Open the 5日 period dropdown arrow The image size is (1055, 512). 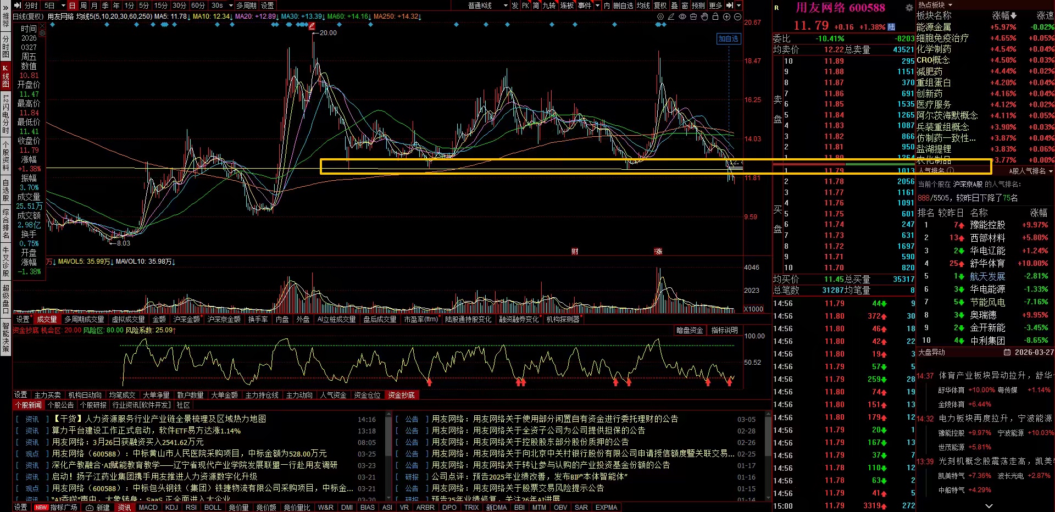tap(63, 5)
